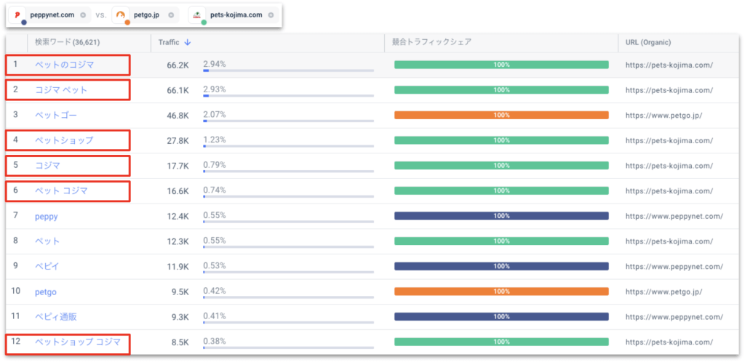
Task: Open the keyword ペットのコジマ
Action: (x=64, y=65)
